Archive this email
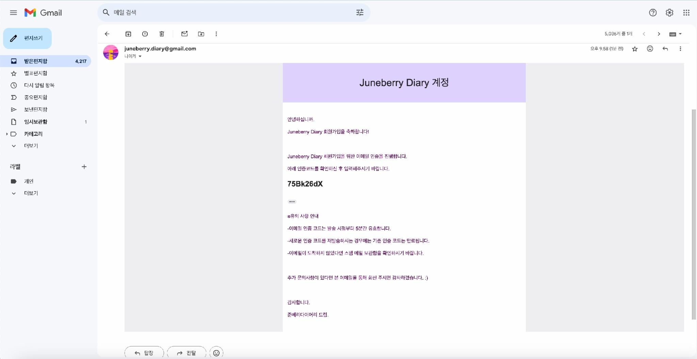 [x=128, y=34]
